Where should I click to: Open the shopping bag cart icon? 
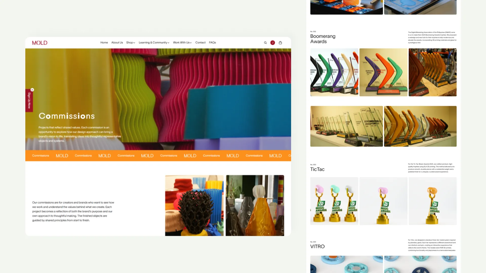point(280,43)
